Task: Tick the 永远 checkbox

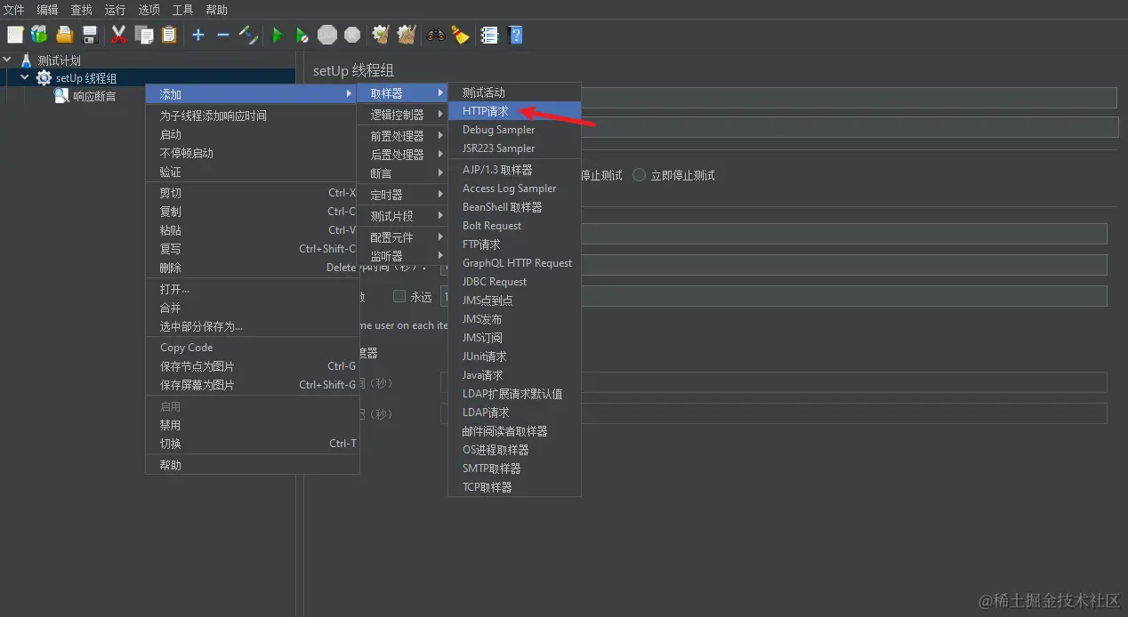Action: [x=399, y=296]
